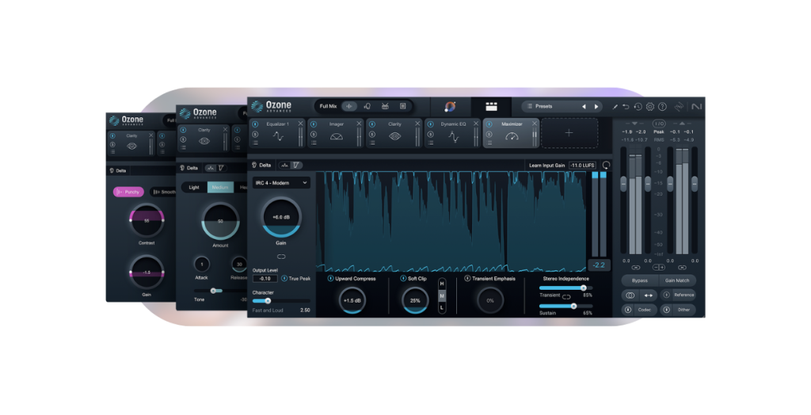Adjust the Character slider
Image resolution: width=811 pixels, height=415 pixels.
[x=281, y=301]
